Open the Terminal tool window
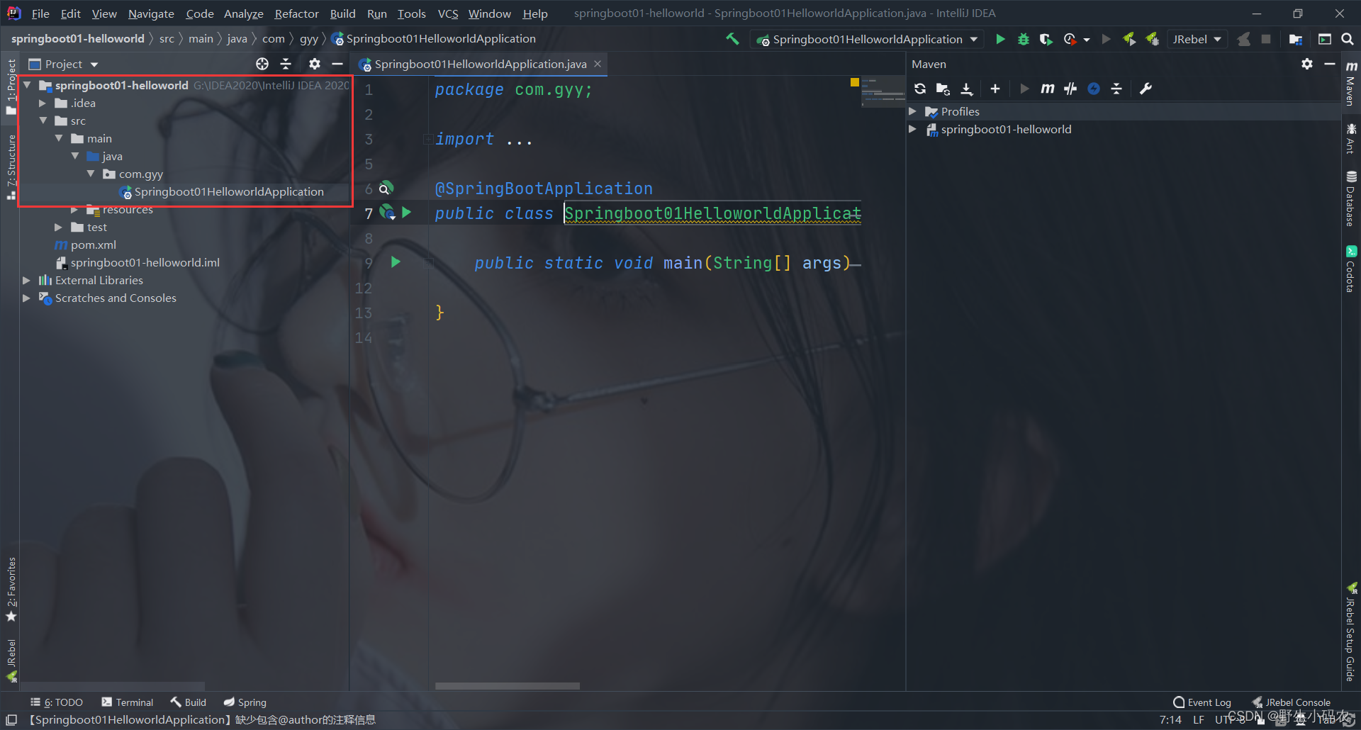This screenshot has height=730, width=1361. point(127,702)
